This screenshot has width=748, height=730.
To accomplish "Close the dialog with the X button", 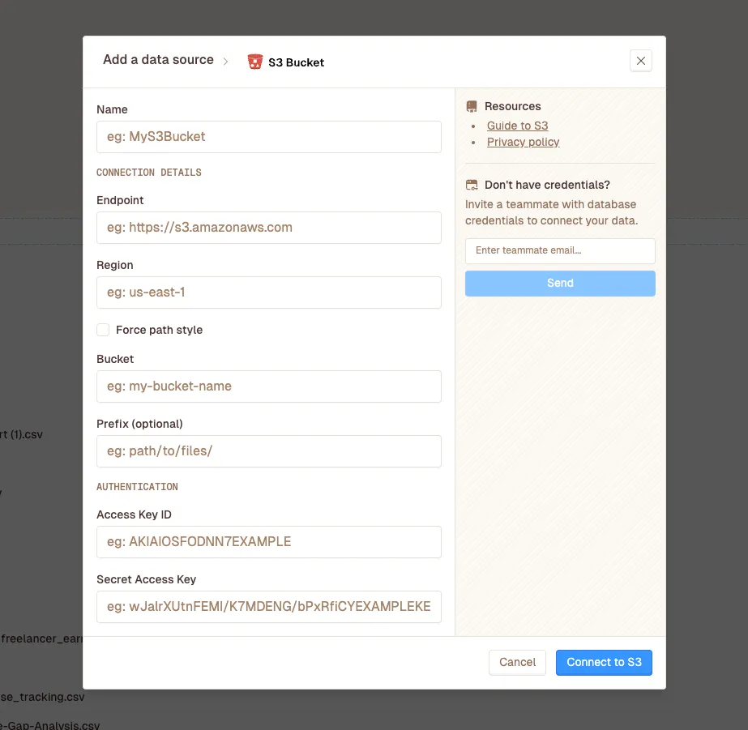I will pos(640,61).
